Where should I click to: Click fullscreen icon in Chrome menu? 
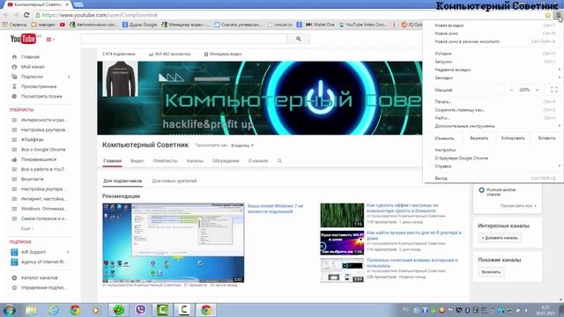pos(554,90)
